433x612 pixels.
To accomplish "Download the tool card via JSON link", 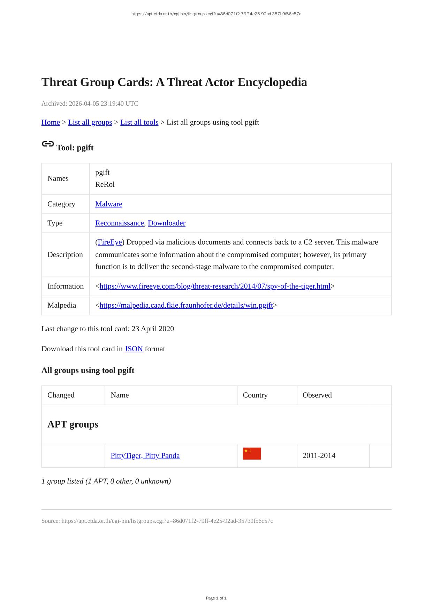I will 134,349.
